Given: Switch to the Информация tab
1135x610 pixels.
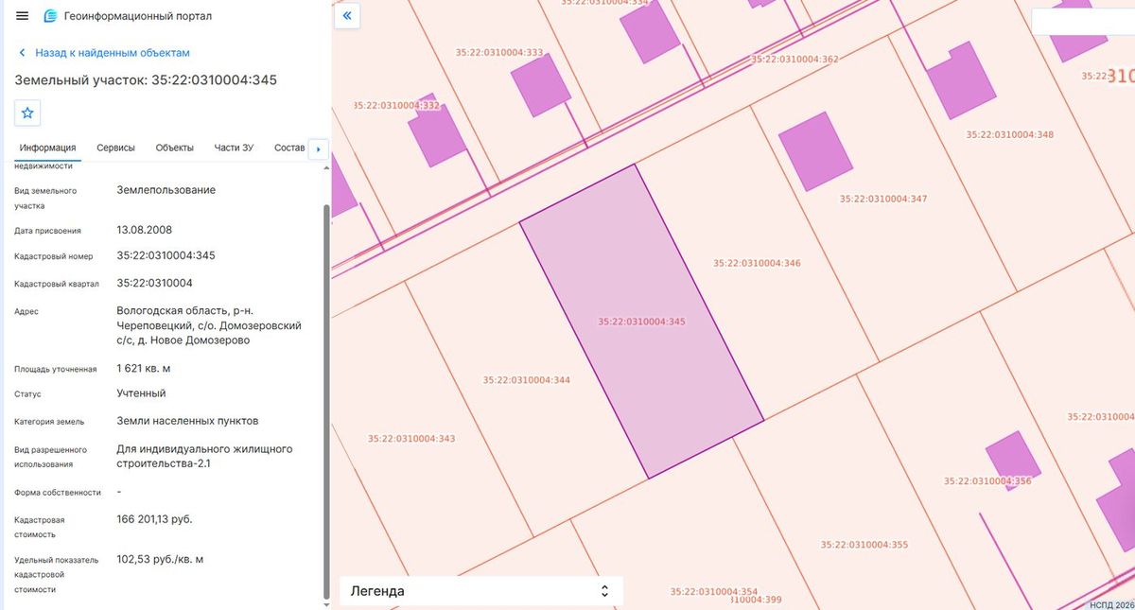Looking at the screenshot, I should 47,148.
